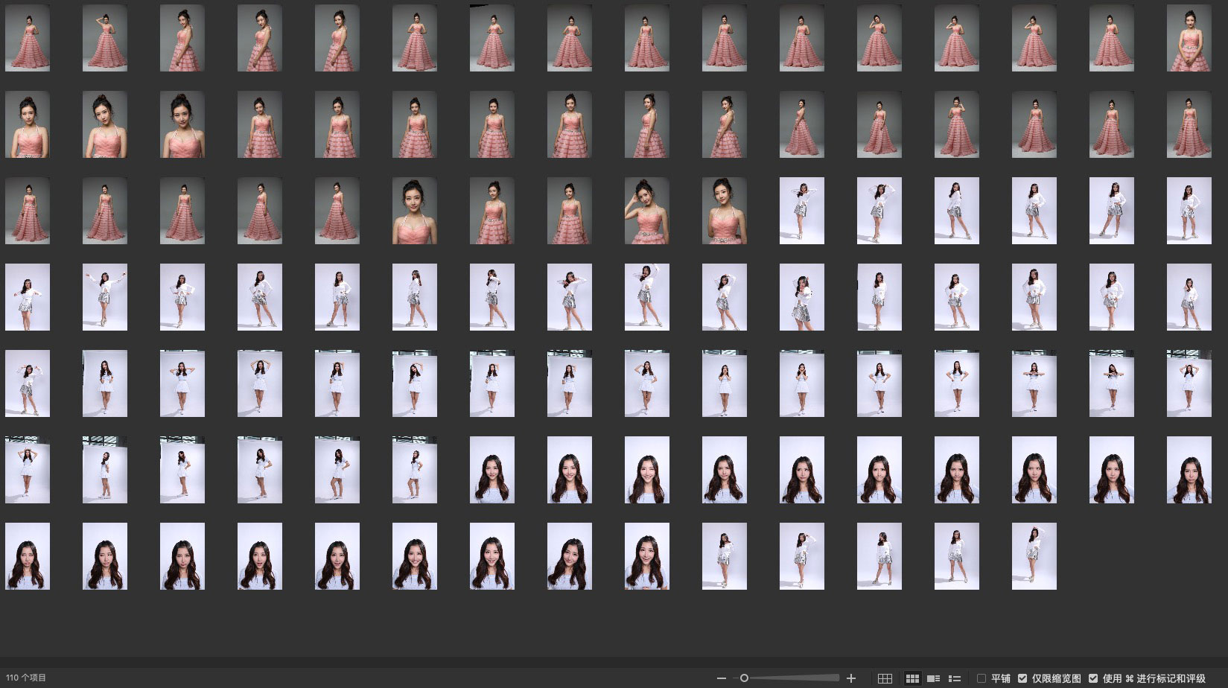The width and height of the screenshot is (1228, 688).
Task: Uncheck the 仅限缩览图 option
Action: [x=1022, y=678]
